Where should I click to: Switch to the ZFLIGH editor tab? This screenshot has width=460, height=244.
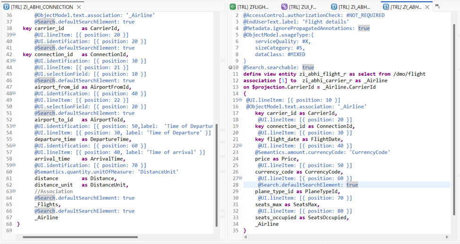click(250, 7)
